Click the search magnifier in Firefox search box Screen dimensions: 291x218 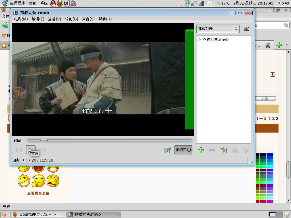[286, 25]
